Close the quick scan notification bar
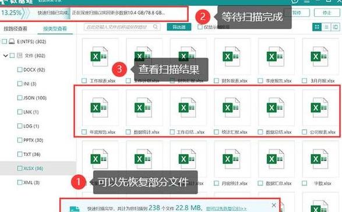The width and height of the screenshot is (342, 212). point(274,205)
